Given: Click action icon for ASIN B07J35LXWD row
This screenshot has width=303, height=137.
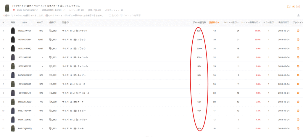Looking at the screenshot, I should [298, 102].
